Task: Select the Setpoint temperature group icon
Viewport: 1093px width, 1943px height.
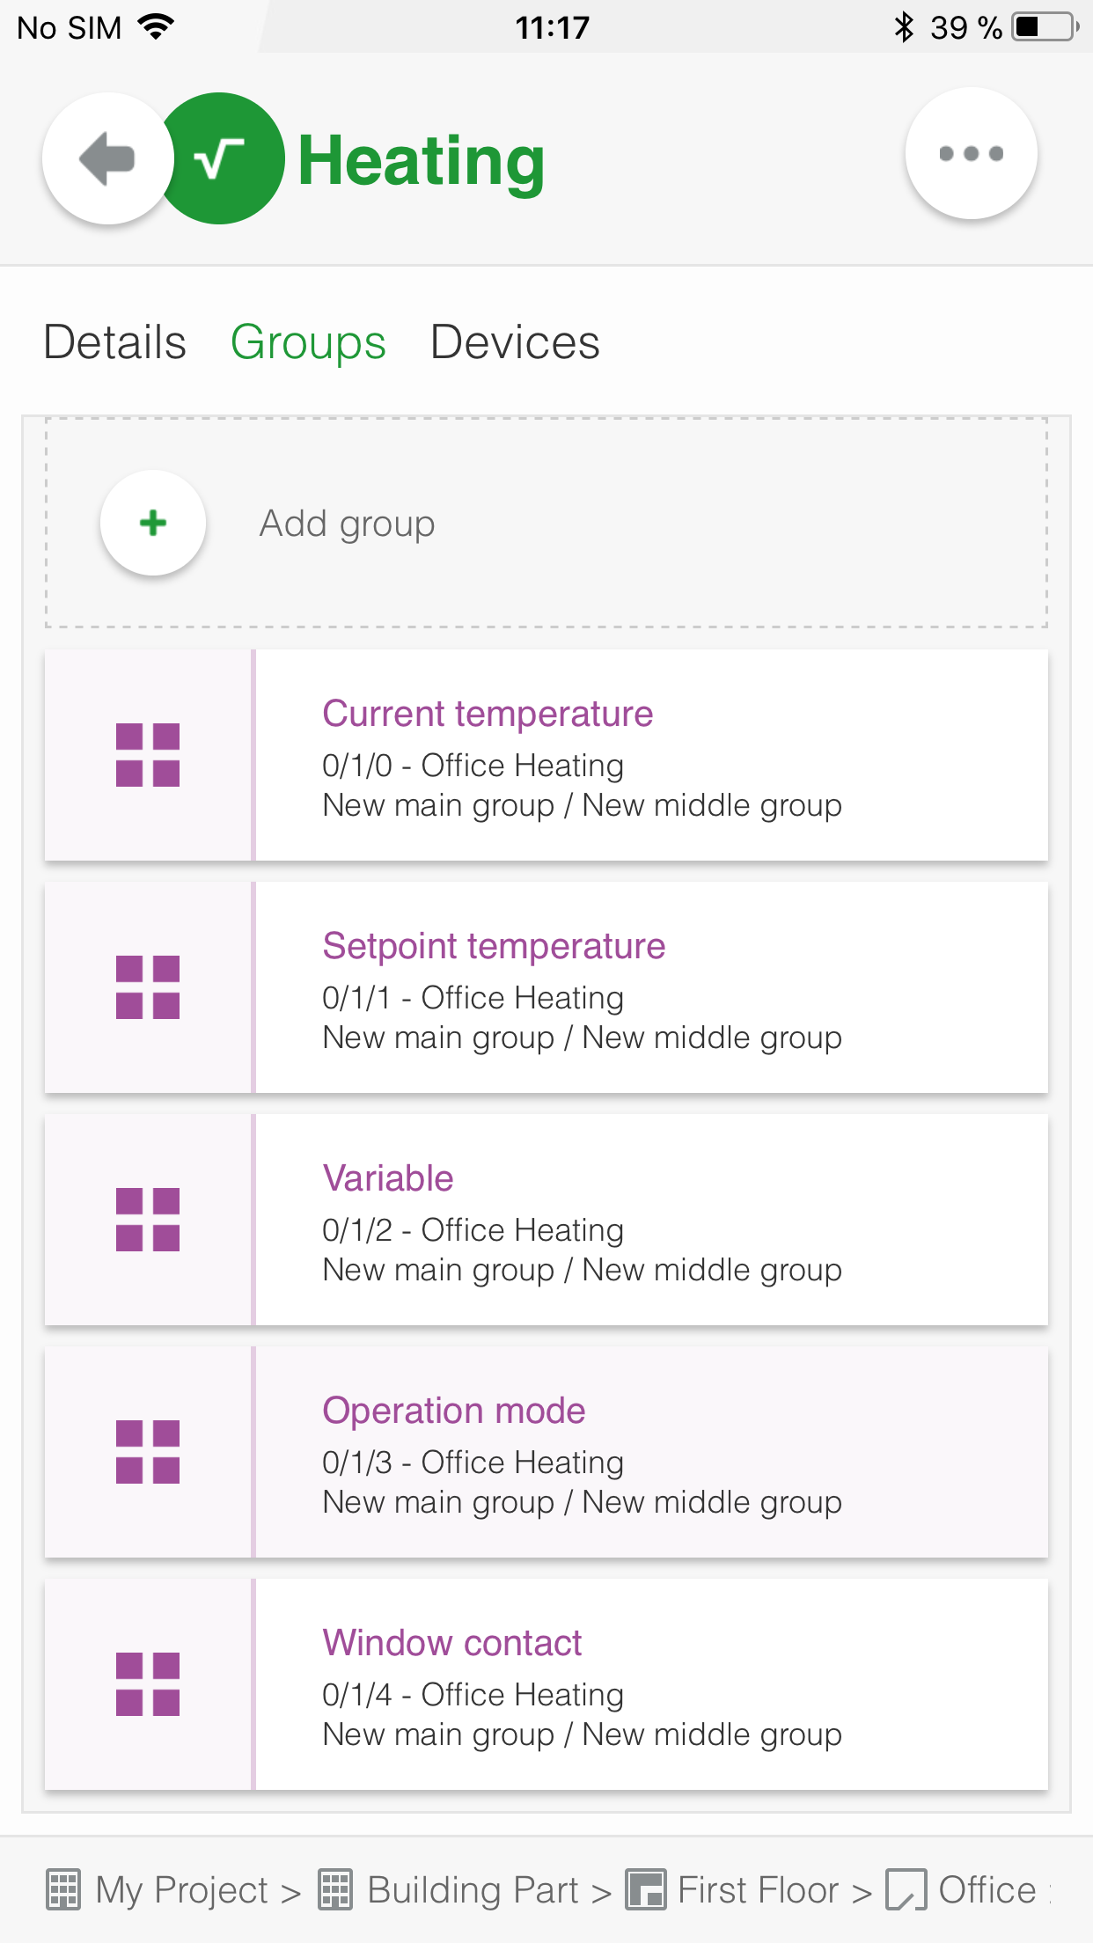Action: 148,986
